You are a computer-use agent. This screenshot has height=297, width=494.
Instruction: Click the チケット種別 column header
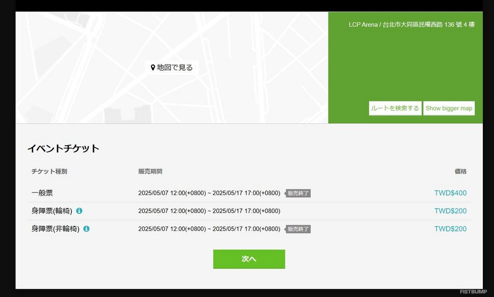[x=49, y=172]
